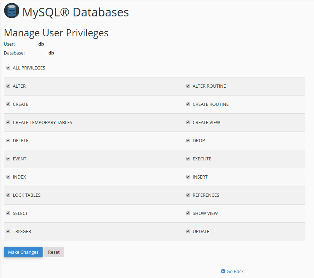This screenshot has width=314, height=278.
Task: Click the Make Changes button
Action: pyautogui.click(x=23, y=252)
